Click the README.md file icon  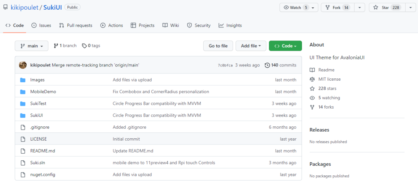[x=23, y=151]
